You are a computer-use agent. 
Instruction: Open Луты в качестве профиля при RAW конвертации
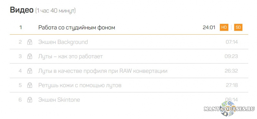(103, 71)
